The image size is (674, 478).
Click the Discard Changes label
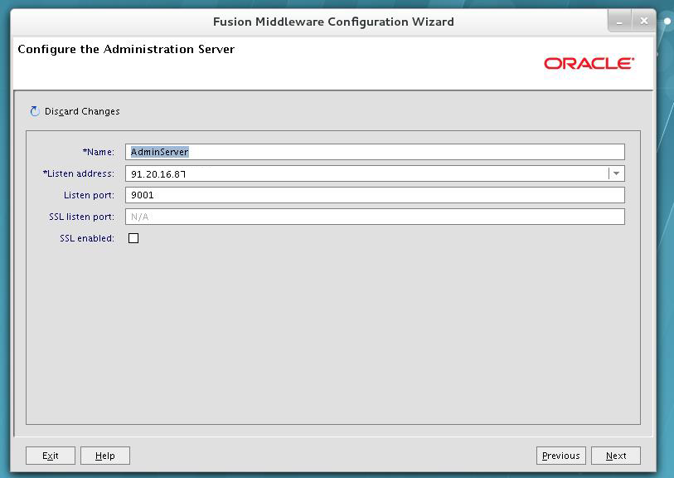[82, 111]
